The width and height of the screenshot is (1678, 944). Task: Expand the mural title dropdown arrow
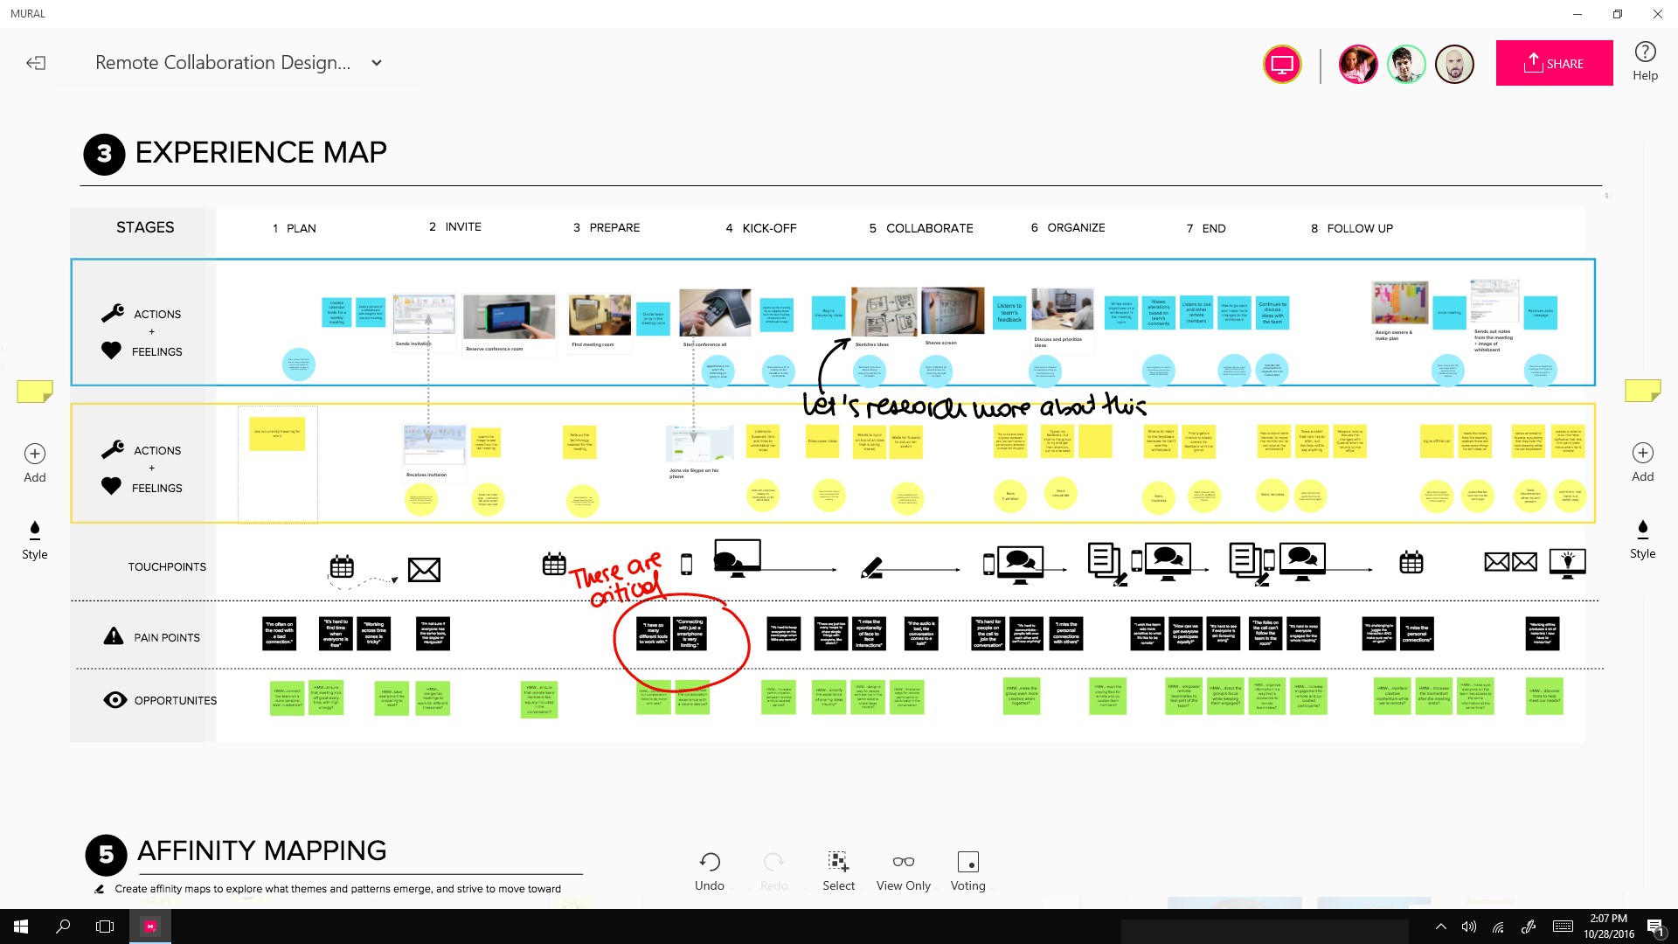point(377,63)
